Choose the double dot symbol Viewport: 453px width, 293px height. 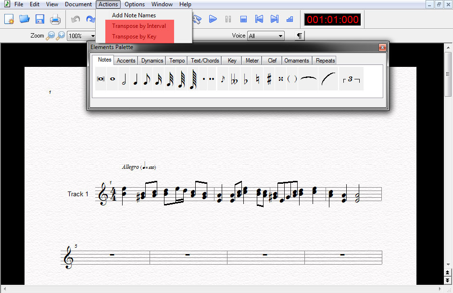tap(212, 79)
